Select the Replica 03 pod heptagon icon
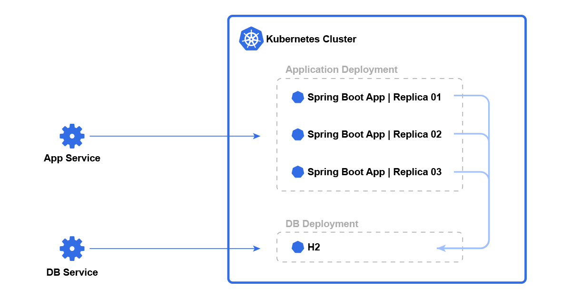This screenshot has height=299, width=571. tap(298, 172)
